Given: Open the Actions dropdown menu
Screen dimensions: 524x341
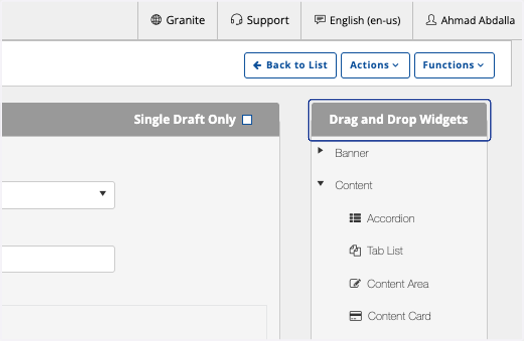Looking at the screenshot, I should pos(375,65).
